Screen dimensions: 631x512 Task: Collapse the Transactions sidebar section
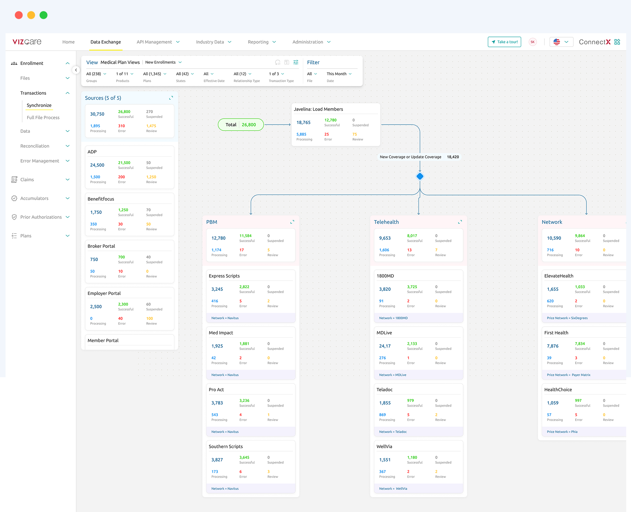[x=67, y=93]
